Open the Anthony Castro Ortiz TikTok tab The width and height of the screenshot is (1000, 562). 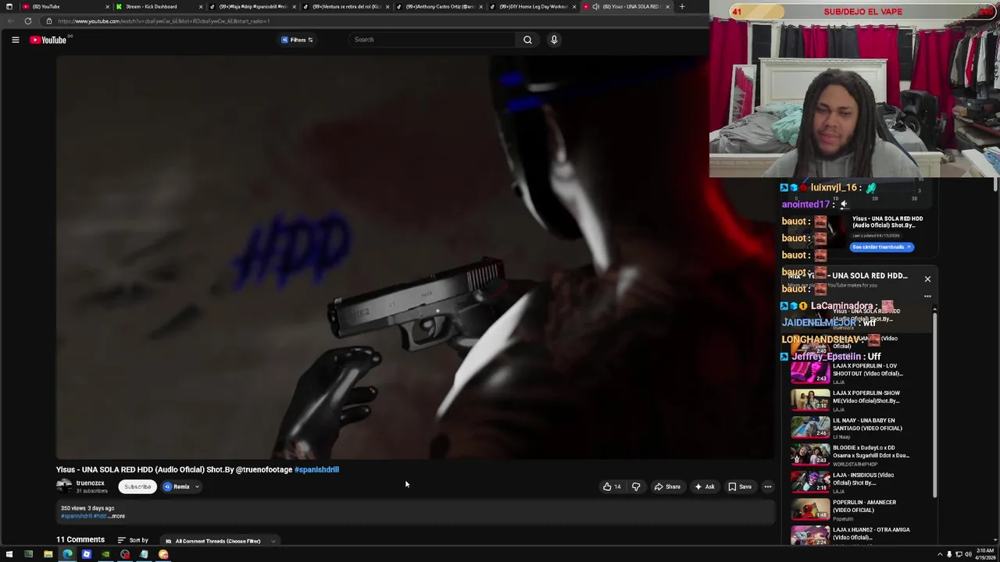click(x=439, y=6)
